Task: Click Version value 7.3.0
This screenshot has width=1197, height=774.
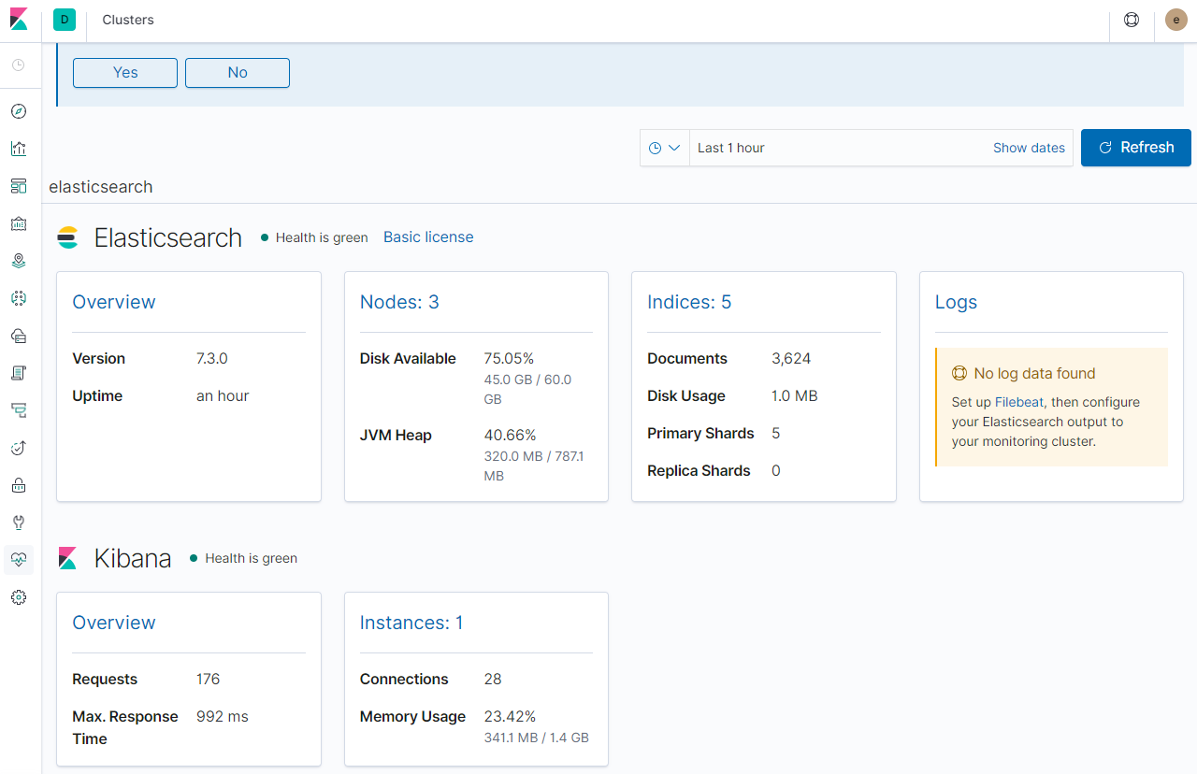Action: [x=212, y=359]
